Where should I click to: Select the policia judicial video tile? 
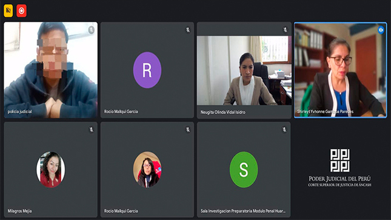[x=51, y=70]
